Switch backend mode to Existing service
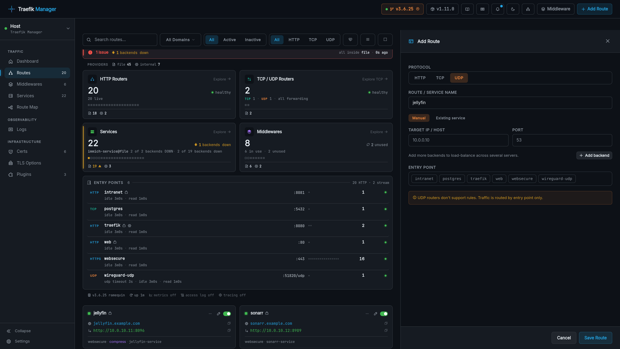620x349 pixels. (x=450, y=118)
